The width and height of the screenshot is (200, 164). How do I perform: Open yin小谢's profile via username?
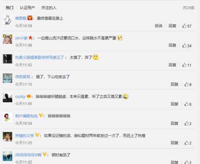tap(21, 38)
